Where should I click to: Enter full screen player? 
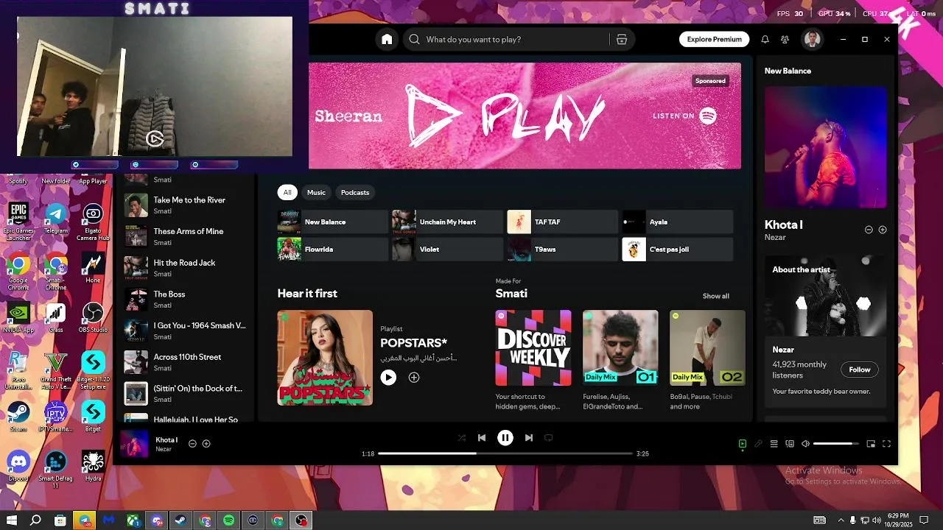887,444
